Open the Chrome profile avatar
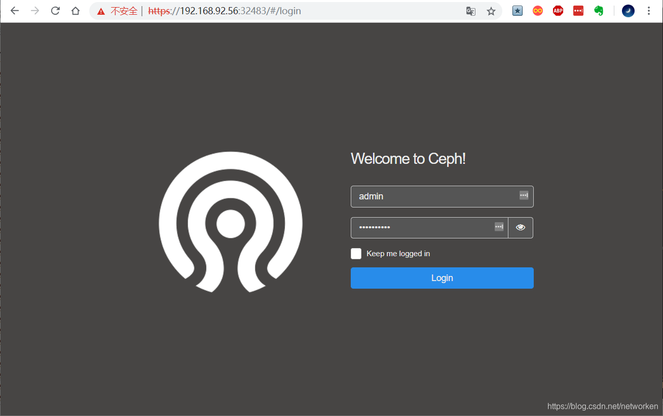The height and width of the screenshot is (416, 663). pos(628,11)
